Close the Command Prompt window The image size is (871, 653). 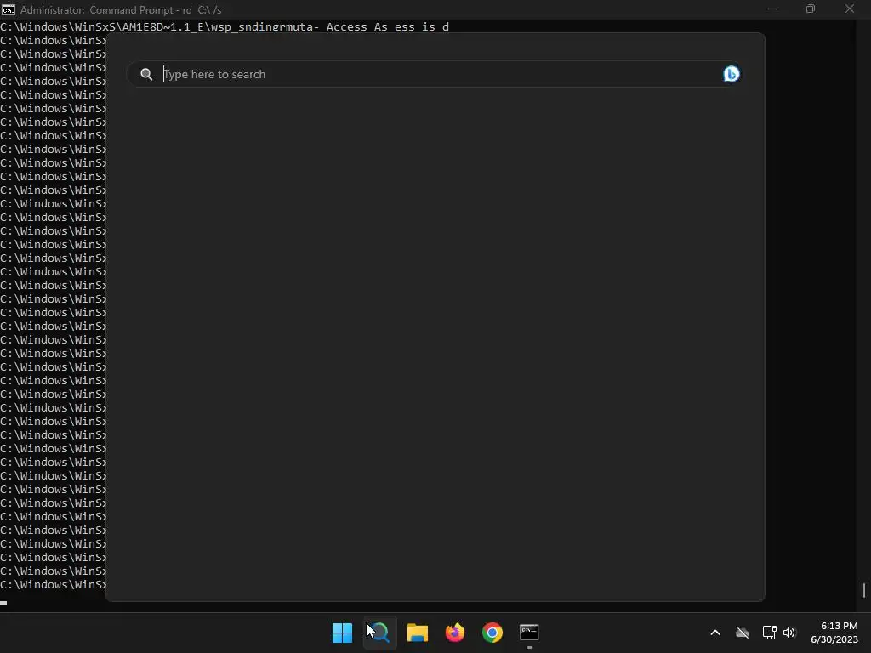click(x=850, y=9)
